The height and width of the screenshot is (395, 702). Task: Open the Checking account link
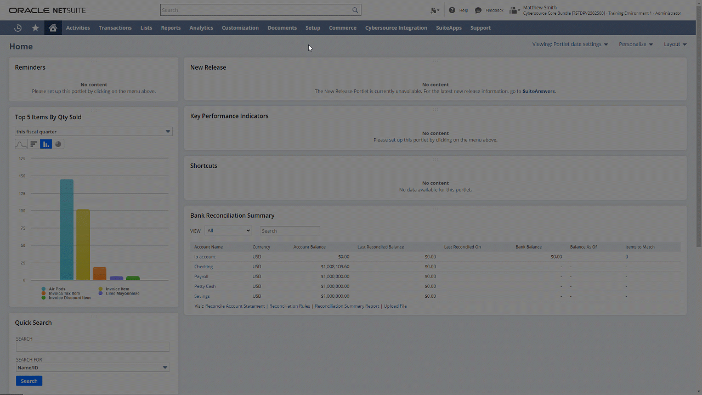203,267
